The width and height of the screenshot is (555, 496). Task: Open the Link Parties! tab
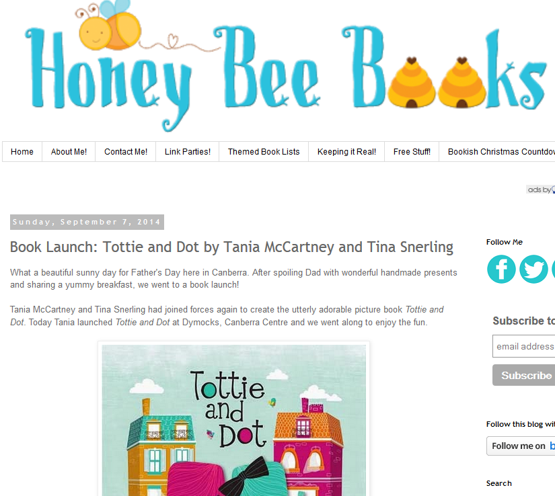(x=188, y=152)
